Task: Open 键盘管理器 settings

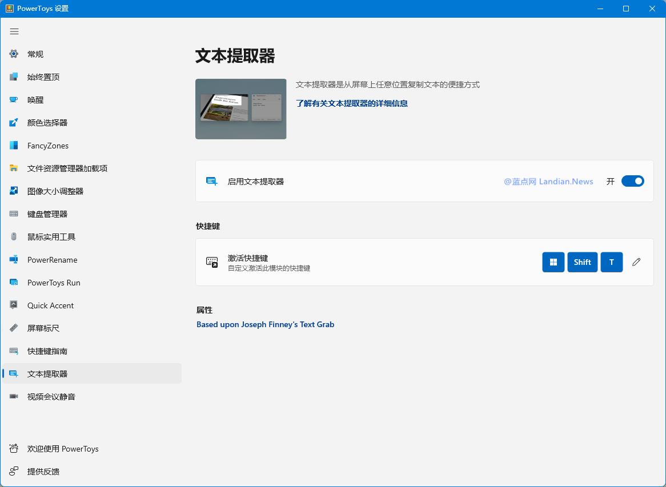Action: (x=92, y=214)
